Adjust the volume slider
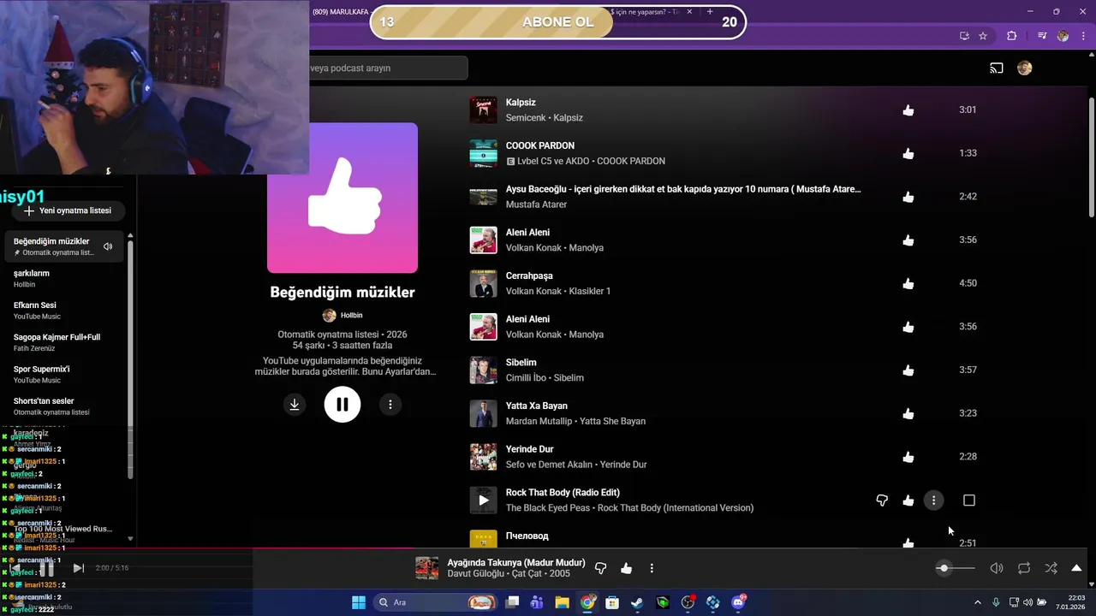 [955, 568]
